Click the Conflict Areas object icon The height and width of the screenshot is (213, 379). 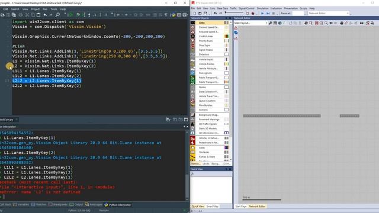(192, 36)
